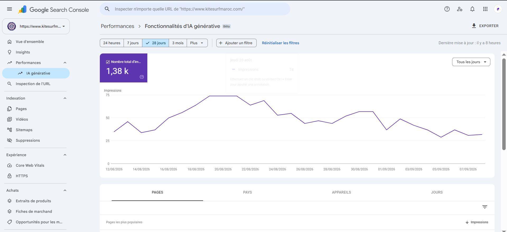Open the Sitemaps page
507x232 pixels.
coord(36,130)
